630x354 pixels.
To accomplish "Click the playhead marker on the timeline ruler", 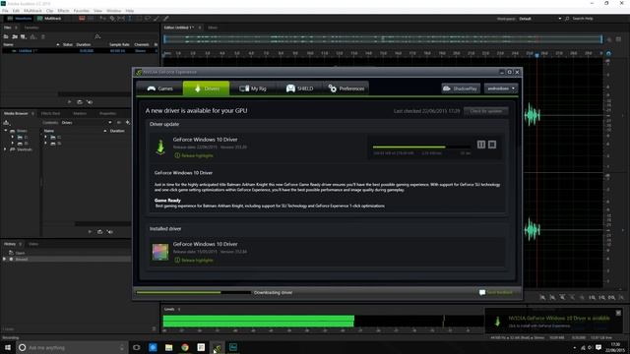I will tap(536, 54).
